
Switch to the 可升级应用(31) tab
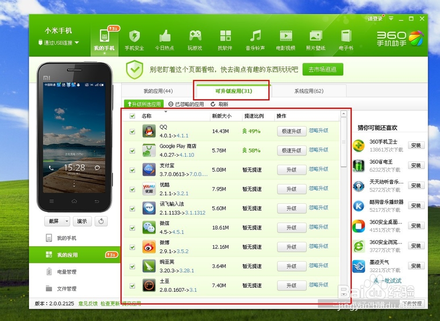pyautogui.click(x=234, y=91)
